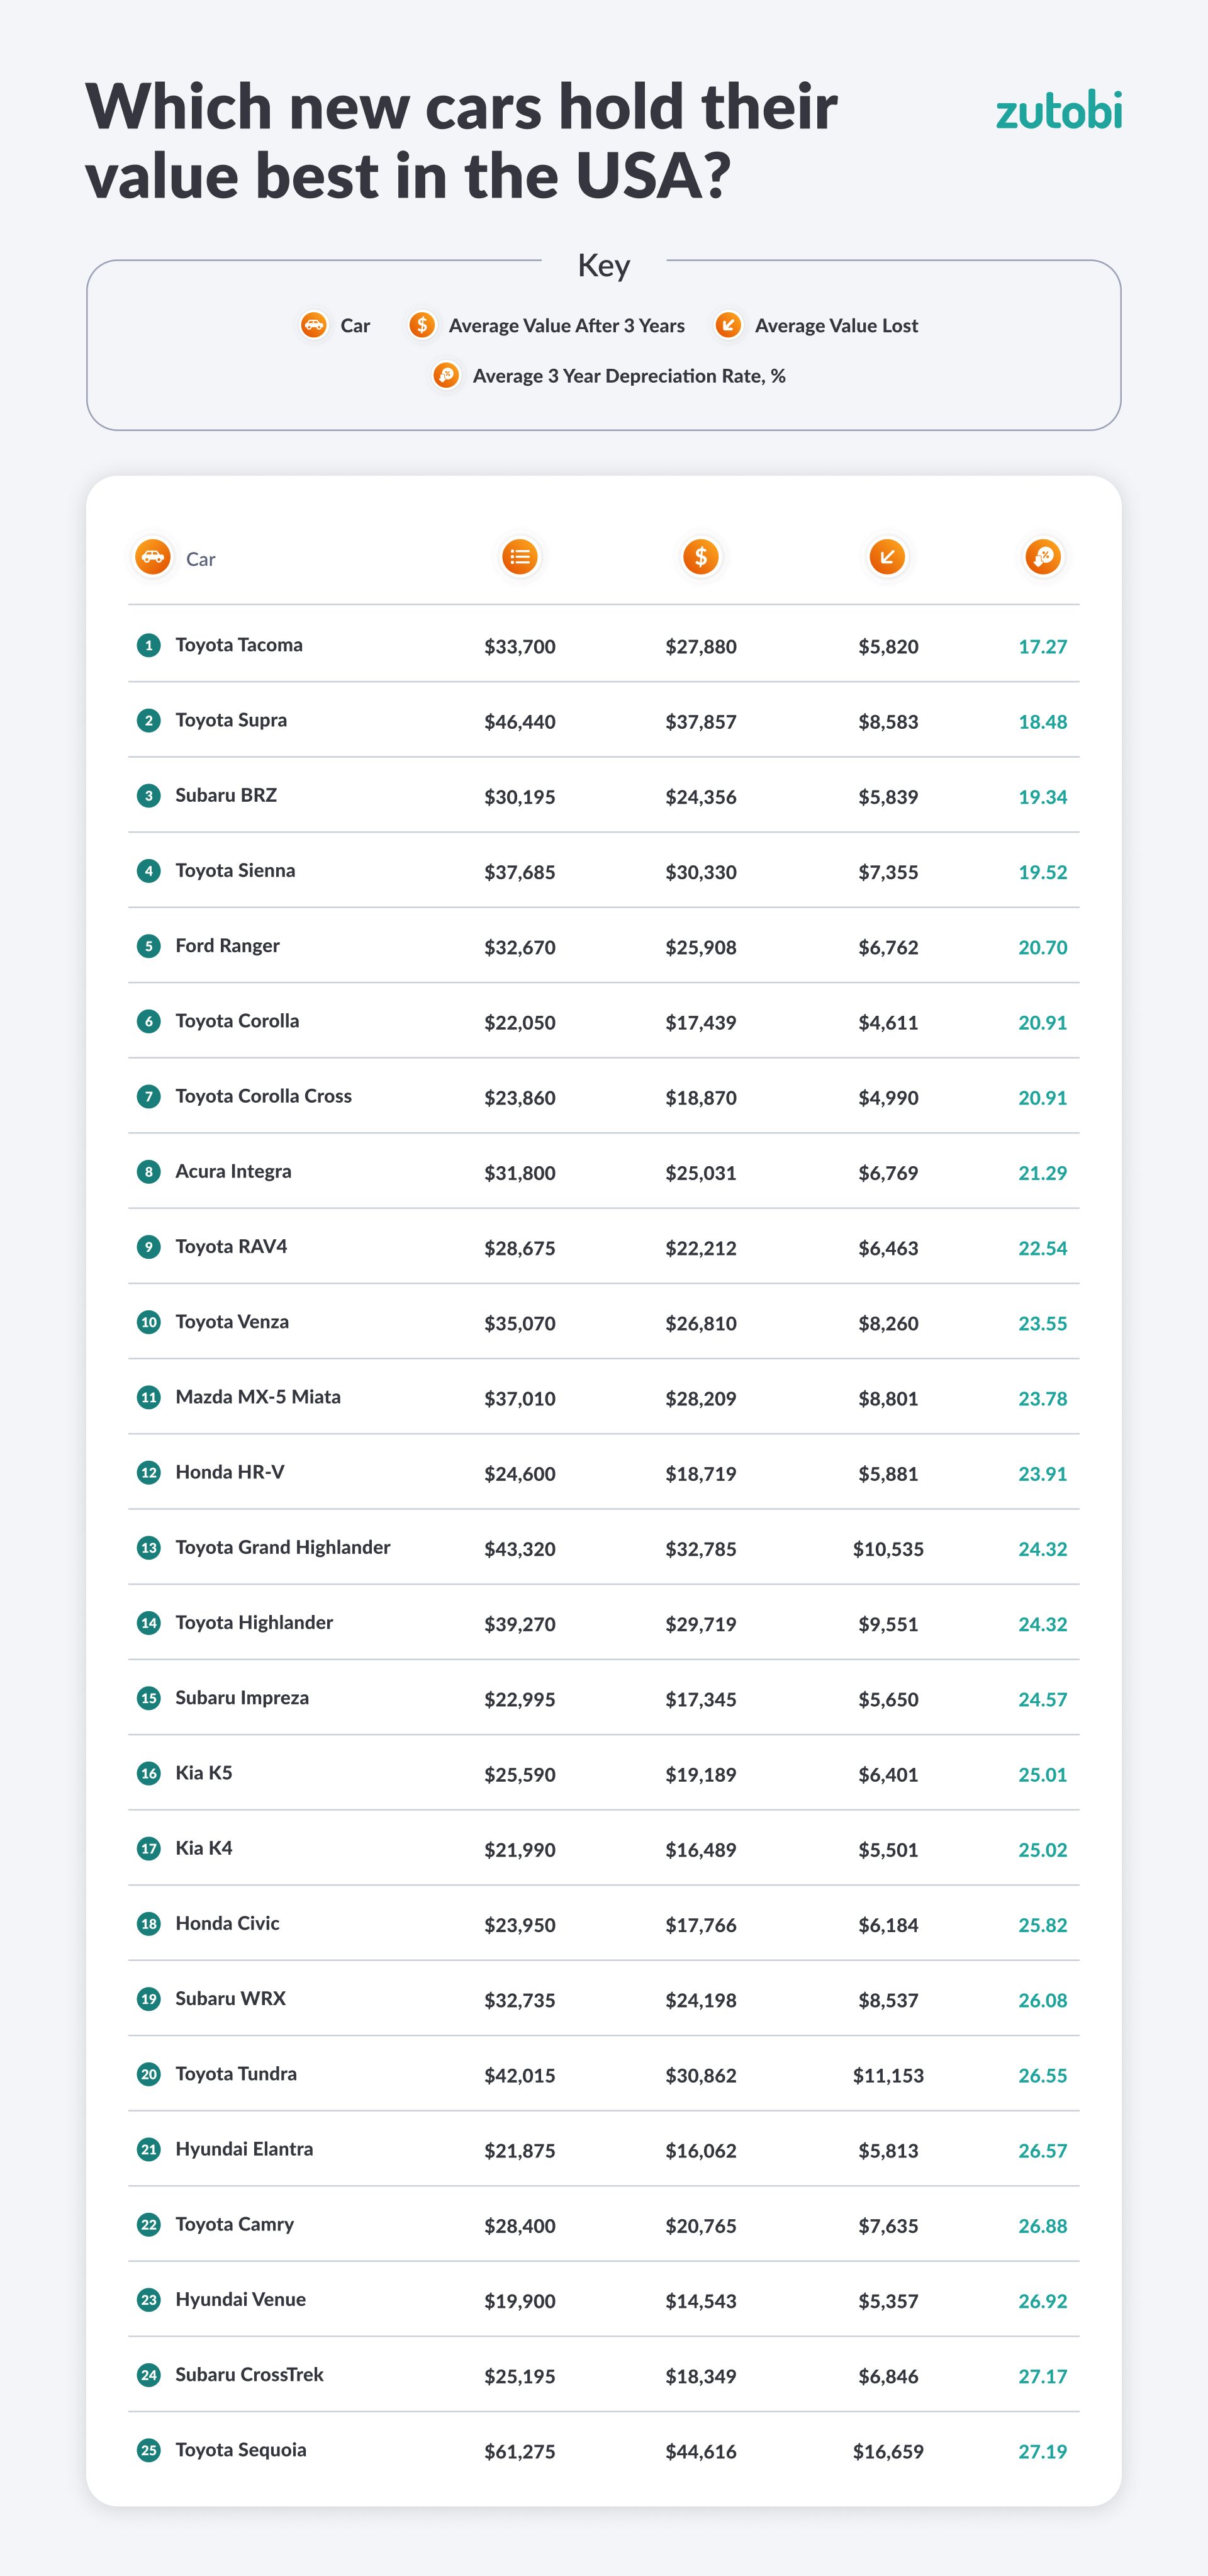1208x2576 pixels.
Task: Select the Ford Ranger car name
Action: coord(227,946)
